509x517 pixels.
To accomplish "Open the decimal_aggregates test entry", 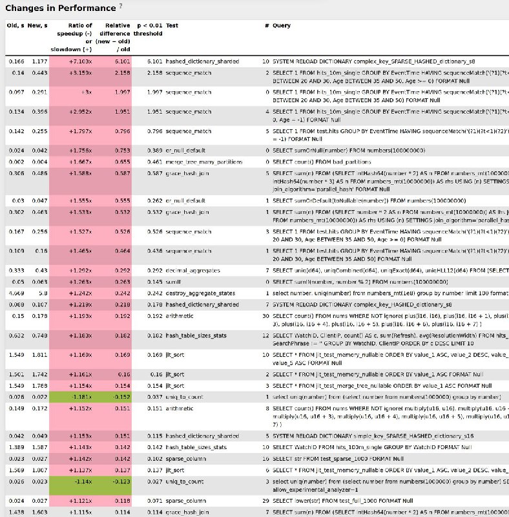I will pyautogui.click(x=193, y=270).
